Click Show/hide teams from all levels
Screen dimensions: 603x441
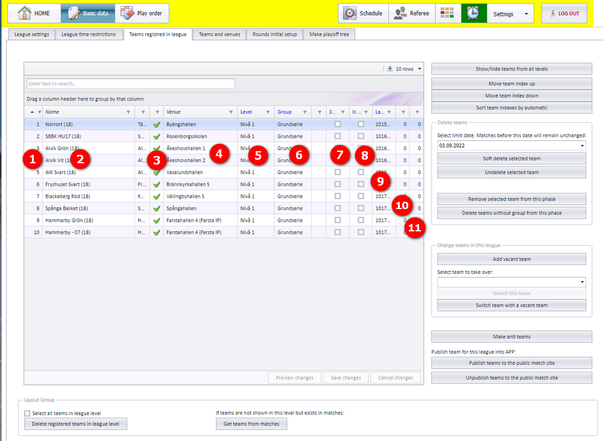point(511,69)
